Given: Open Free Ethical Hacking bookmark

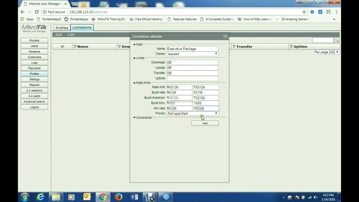Looking at the screenshot, I should (146, 19).
